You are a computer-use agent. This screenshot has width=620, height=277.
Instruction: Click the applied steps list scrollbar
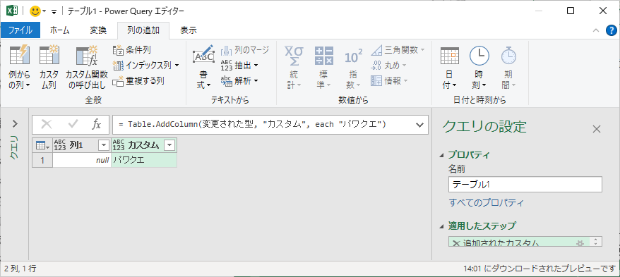(x=596, y=242)
